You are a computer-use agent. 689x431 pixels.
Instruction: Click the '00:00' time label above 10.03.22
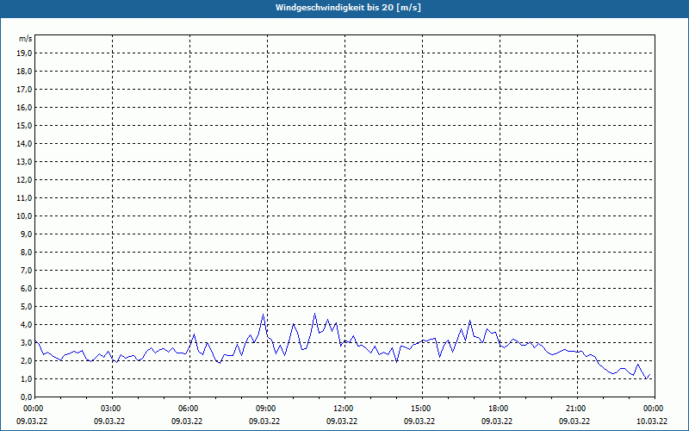[x=652, y=409]
